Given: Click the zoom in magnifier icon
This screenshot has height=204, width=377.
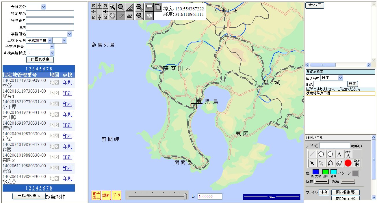Looking at the screenshot, I should [x=140, y=7].
